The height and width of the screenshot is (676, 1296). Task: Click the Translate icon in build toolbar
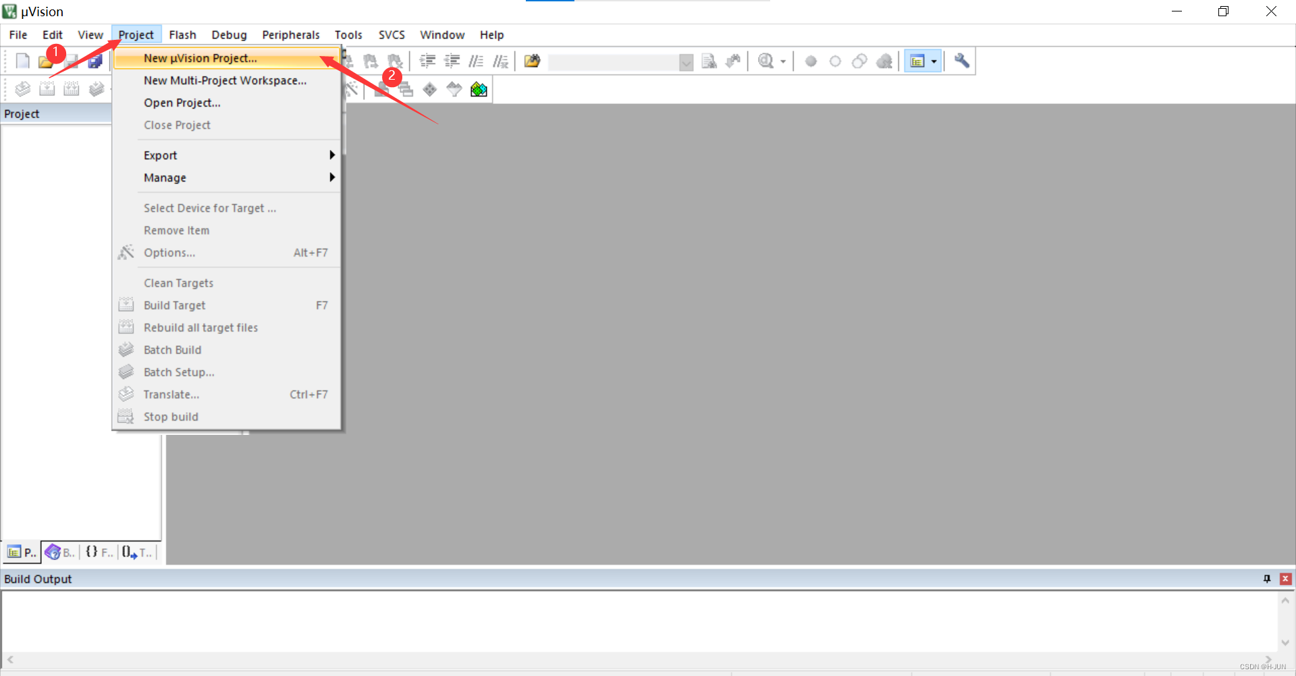pyautogui.click(x=23, y=89)
